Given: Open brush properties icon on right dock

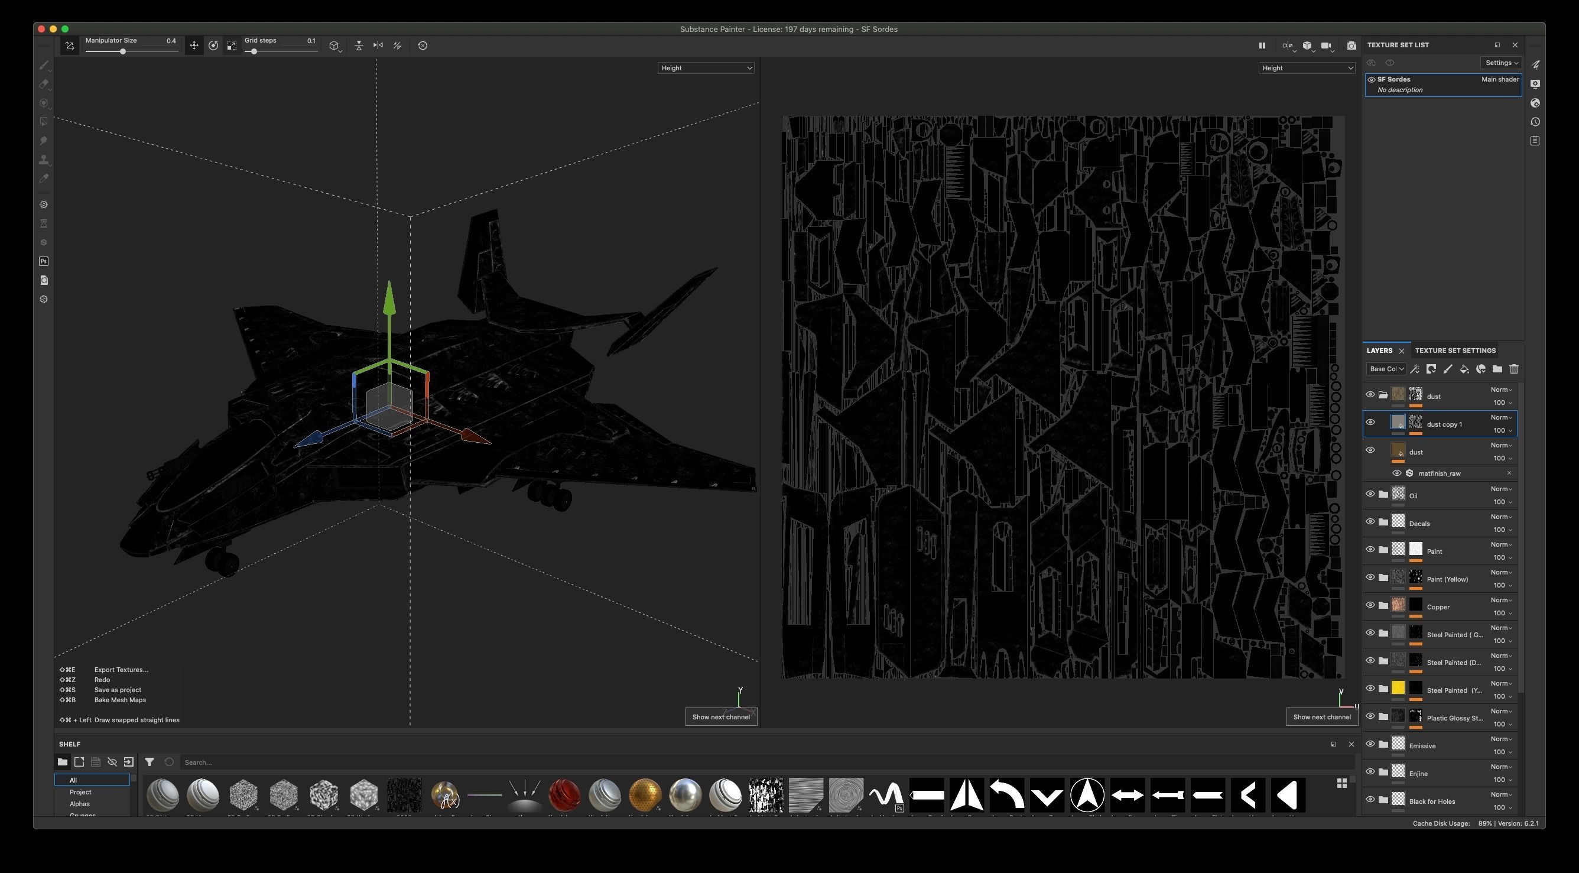Looking at the screenshot, I should tap(1535, 64).
